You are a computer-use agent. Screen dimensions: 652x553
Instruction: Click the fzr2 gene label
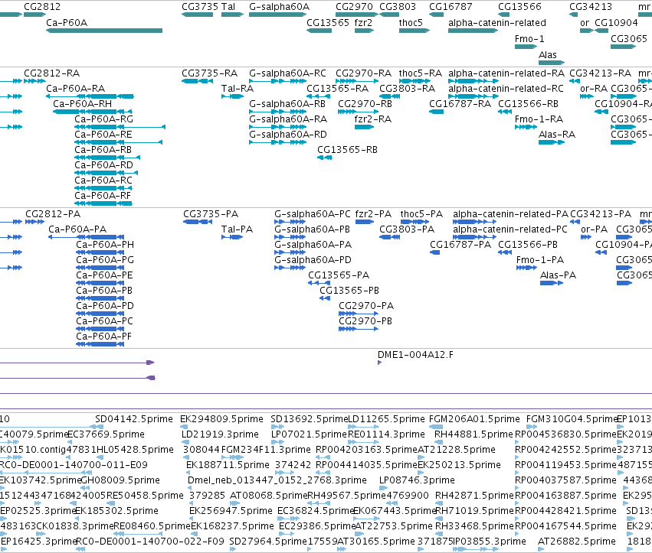coord(363,23)
